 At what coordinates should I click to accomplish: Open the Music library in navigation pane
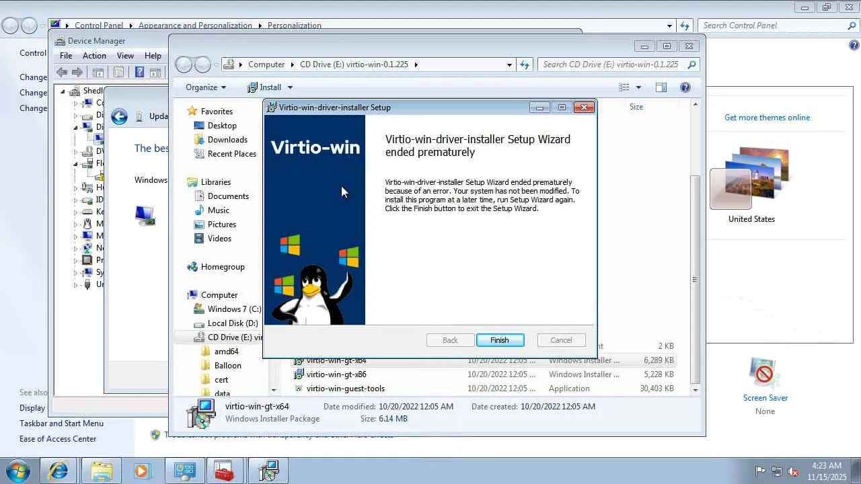coord(219,210)
